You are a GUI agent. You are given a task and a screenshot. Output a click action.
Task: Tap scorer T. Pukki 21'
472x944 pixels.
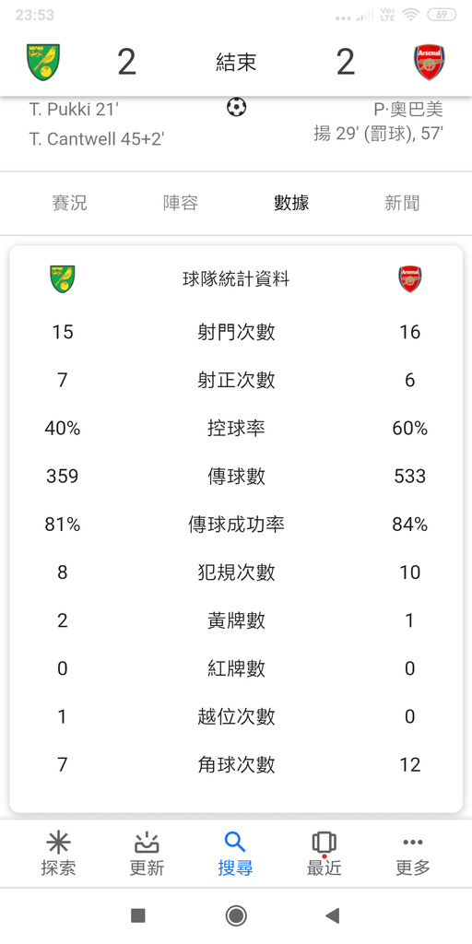[x=74, y=110]
